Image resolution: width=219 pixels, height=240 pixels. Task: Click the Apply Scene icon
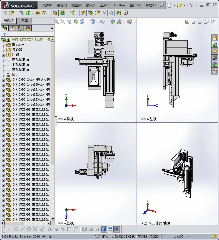tap(119, 22)
